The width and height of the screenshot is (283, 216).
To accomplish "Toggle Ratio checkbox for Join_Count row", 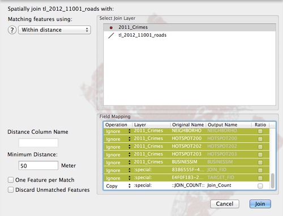I will (x=260, y=186).
